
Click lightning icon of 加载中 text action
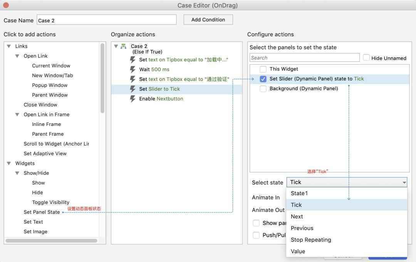point(133,60)
